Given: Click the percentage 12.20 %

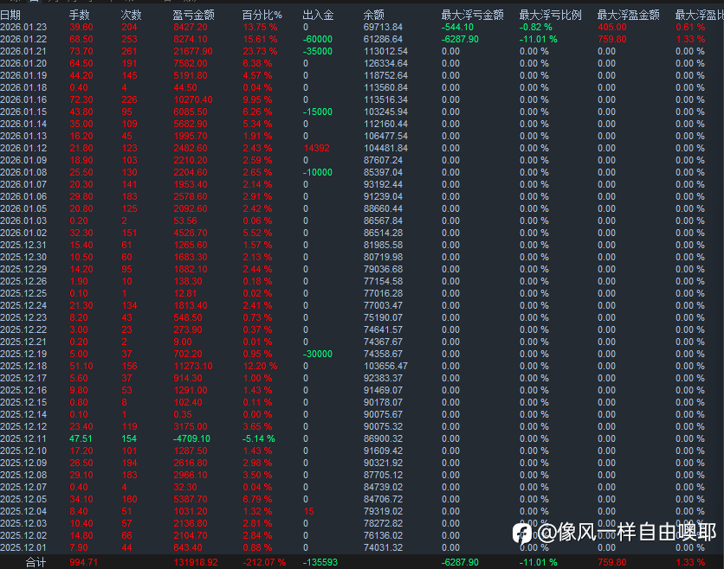Looking at the screenshot, I should coord(260,366).
